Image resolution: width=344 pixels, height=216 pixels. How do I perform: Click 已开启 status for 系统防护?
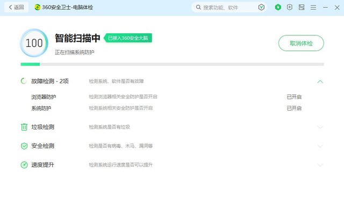(x=294, y=108)
